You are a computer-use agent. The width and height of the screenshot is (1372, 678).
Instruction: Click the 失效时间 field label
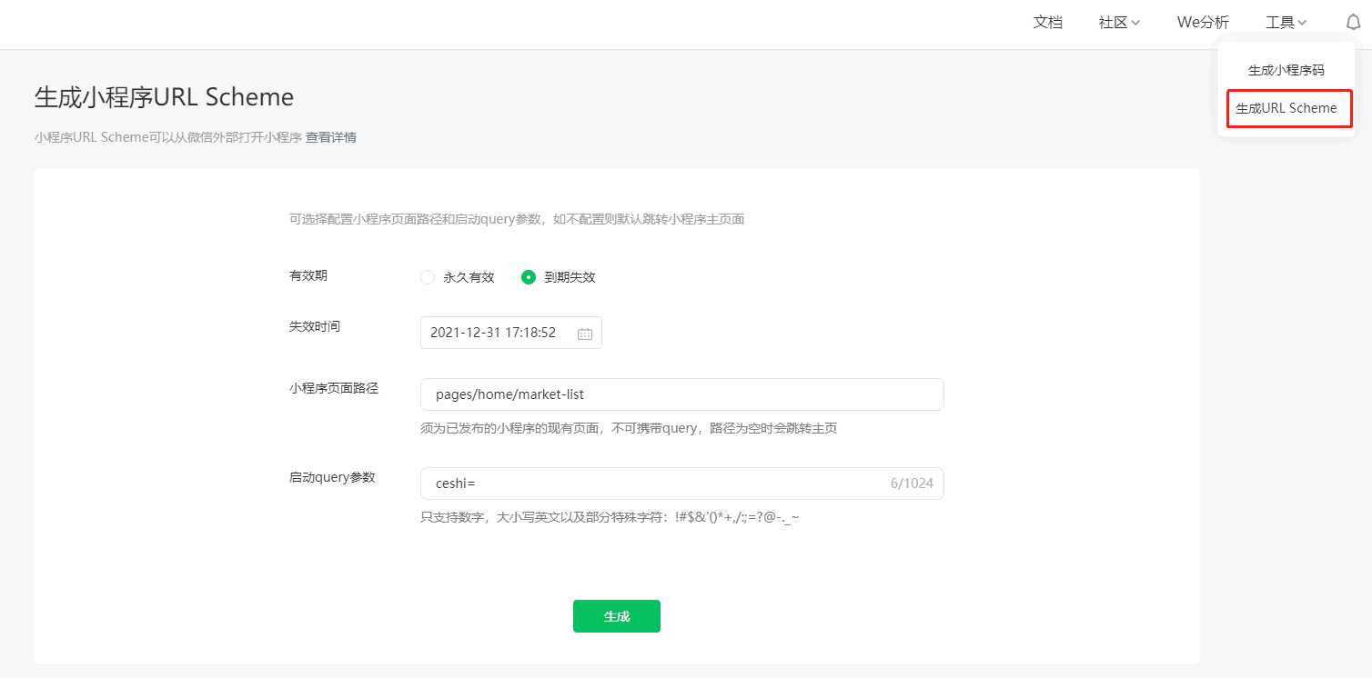tap(314, 326)
